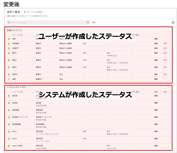Delete the 作業開始 status

pyautogui.click(x=165, y=44)
